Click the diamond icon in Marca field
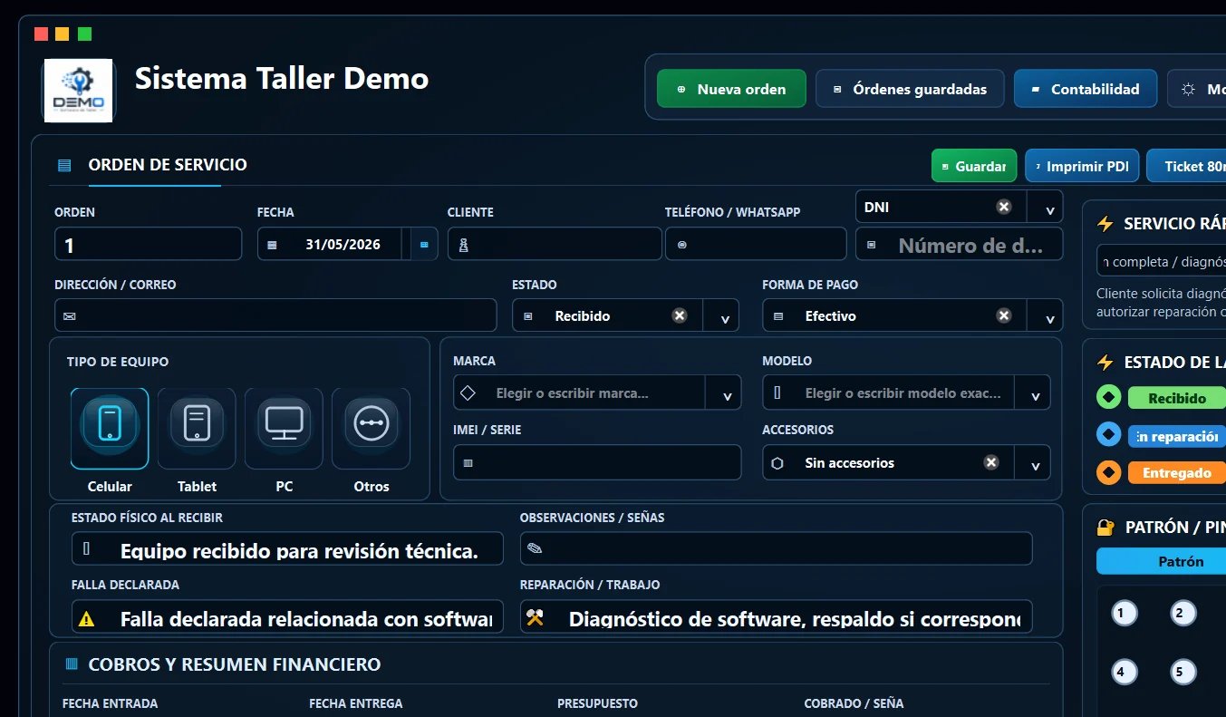Viewport: 1226px width, 717px height. pyautogui.click(x=468, y=393)
